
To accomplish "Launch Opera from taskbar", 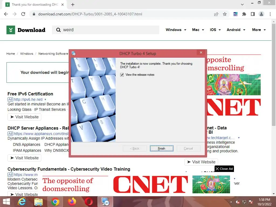I will tap(89, 202).
